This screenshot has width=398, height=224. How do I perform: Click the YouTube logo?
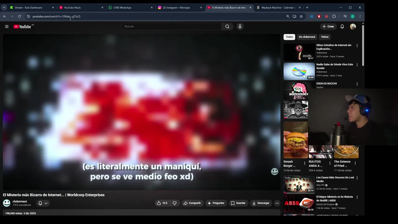click(x=22, y=27)
